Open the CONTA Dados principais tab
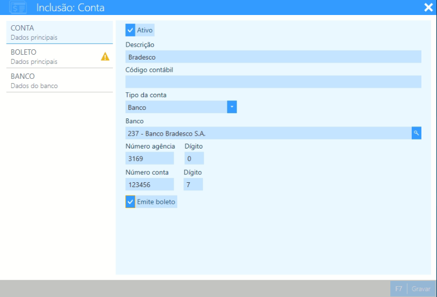 coord(60,32)
